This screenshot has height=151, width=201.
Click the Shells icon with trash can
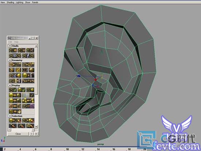30,50
